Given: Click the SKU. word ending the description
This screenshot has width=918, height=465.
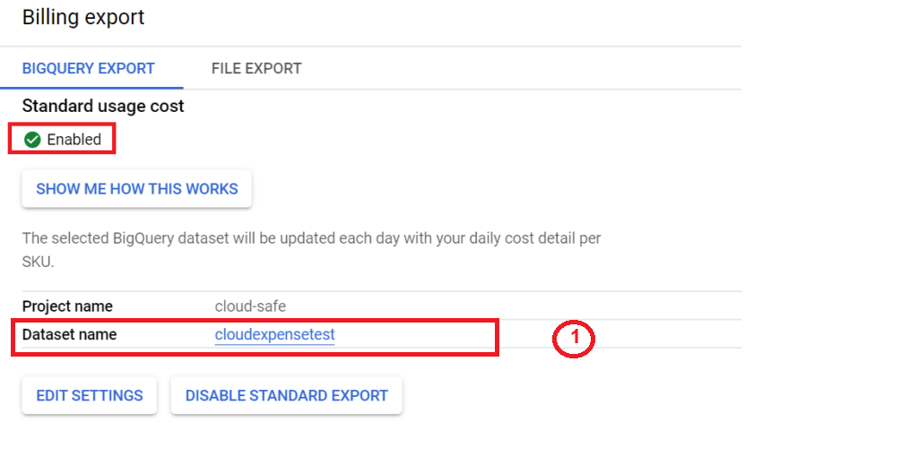Looking at the screenshot, I should coord(38,262).
